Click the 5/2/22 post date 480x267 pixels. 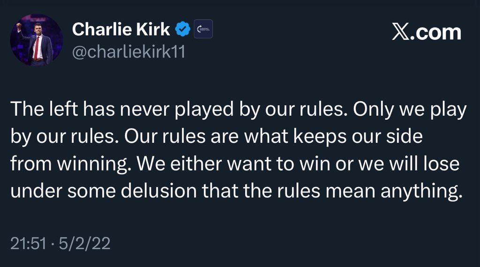point(84,244)
